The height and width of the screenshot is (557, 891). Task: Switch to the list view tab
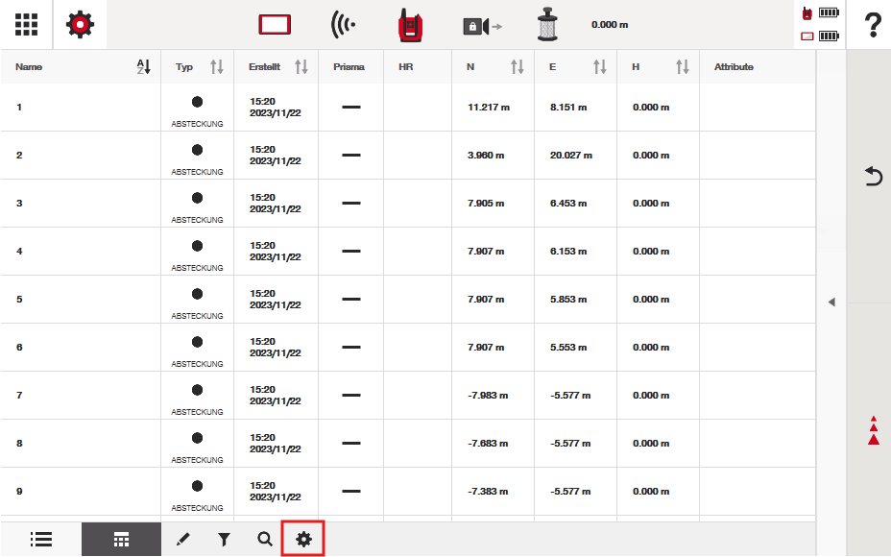coord(40,540)
